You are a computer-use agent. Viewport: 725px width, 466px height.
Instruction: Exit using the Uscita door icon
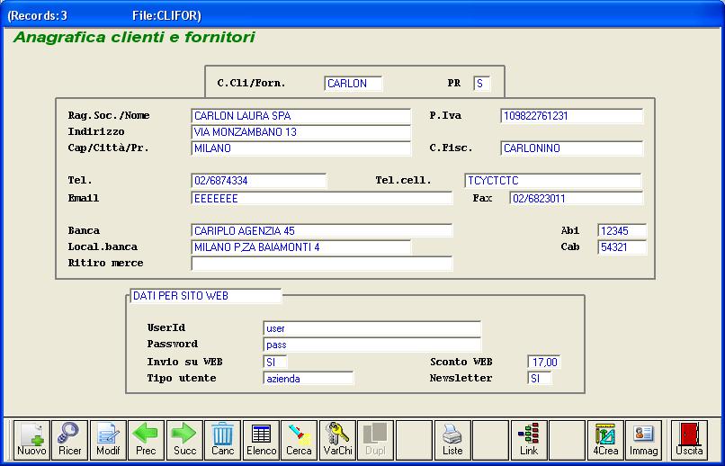tap(690, 439)
